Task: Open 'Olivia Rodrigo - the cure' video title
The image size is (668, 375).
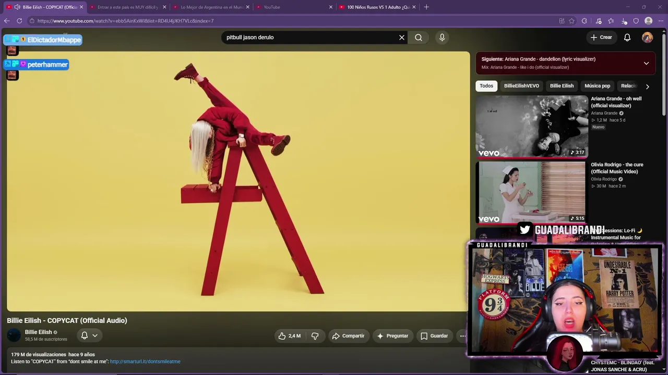Action: pos(617,168)
